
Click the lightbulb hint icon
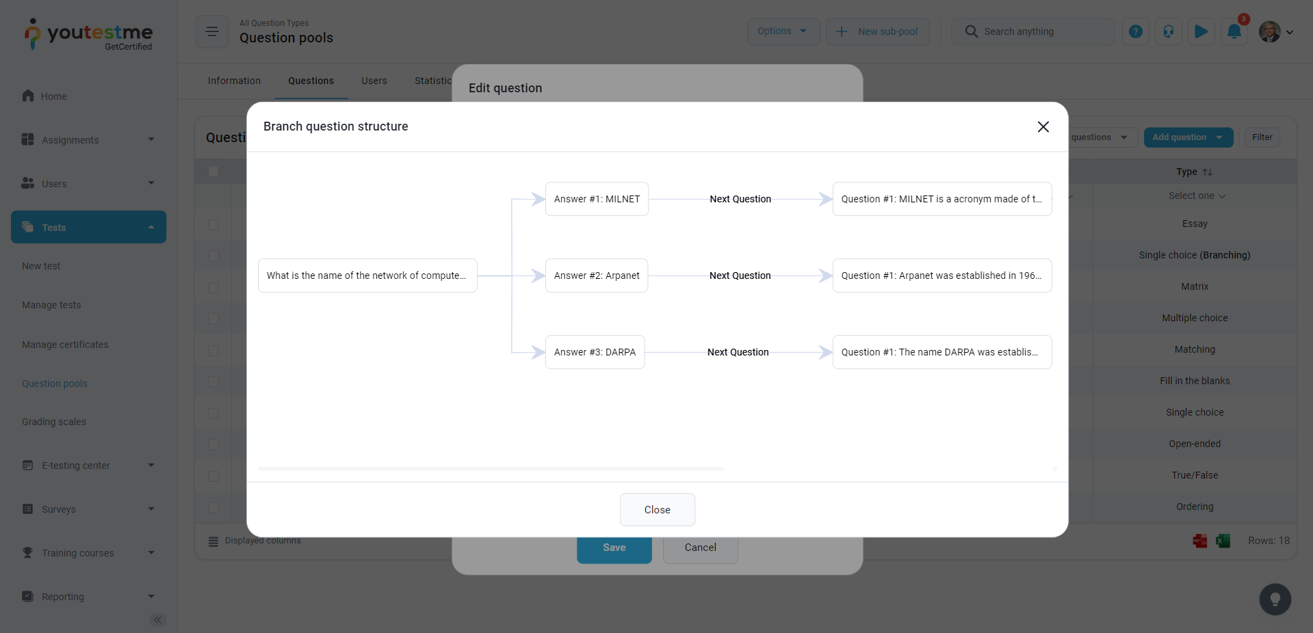1275,600
